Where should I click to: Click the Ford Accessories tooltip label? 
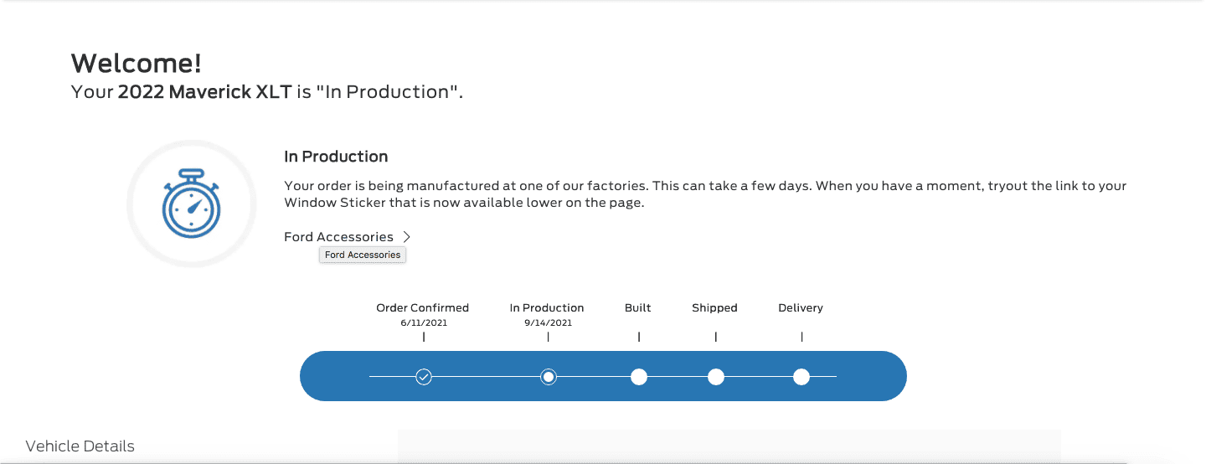click(363, 255)
